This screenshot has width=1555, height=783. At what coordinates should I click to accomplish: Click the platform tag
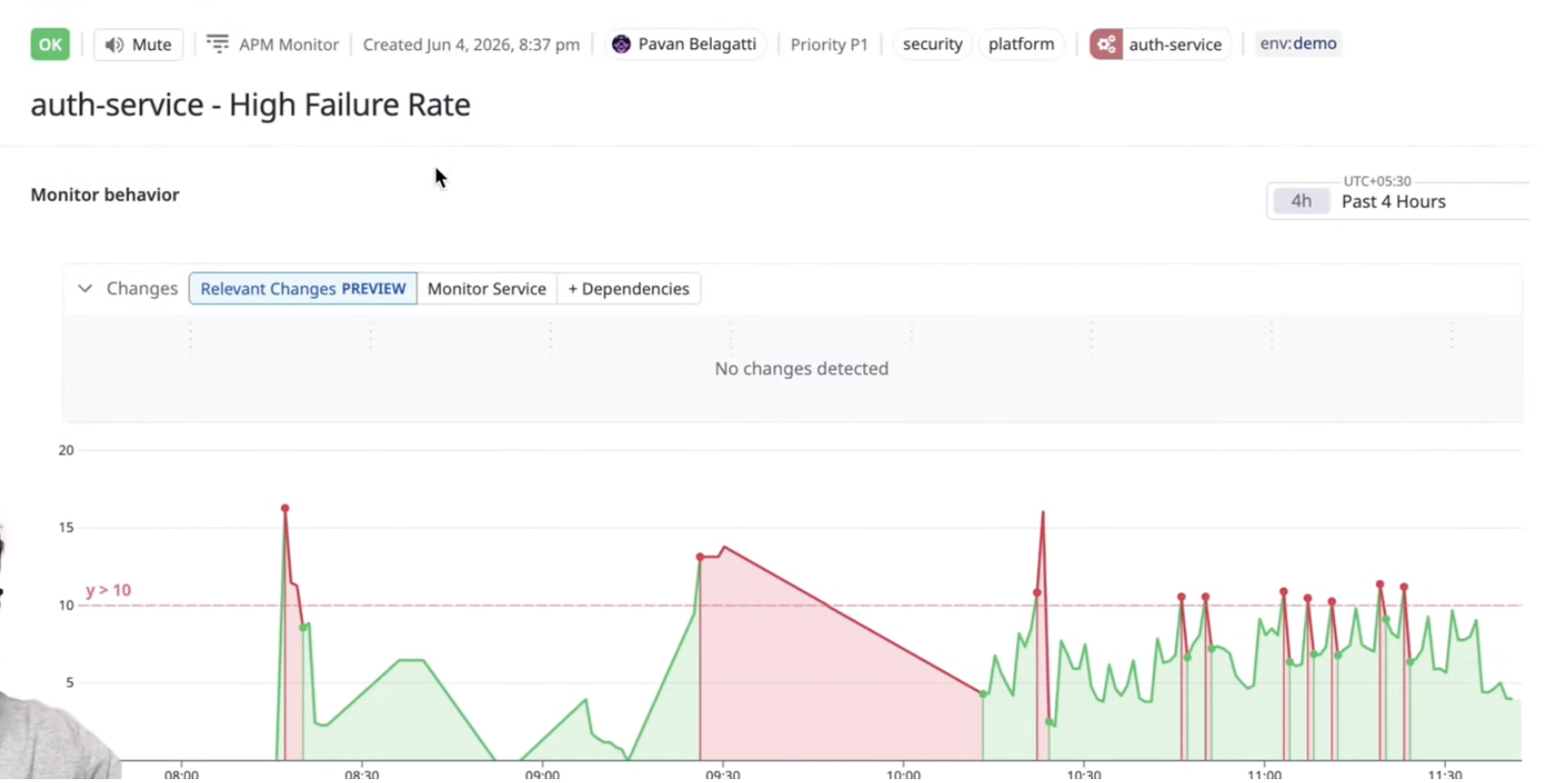tap(1022, 44)
